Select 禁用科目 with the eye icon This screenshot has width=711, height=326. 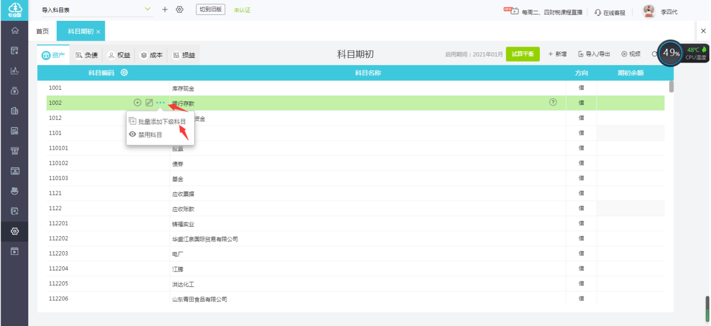[146, 135]
